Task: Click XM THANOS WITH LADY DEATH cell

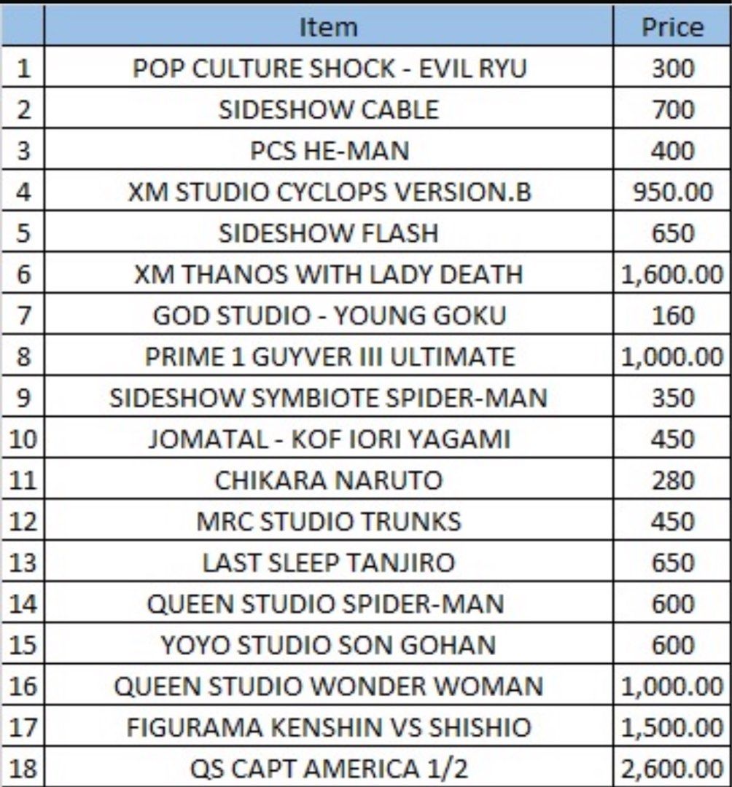Action: [328, 273]
